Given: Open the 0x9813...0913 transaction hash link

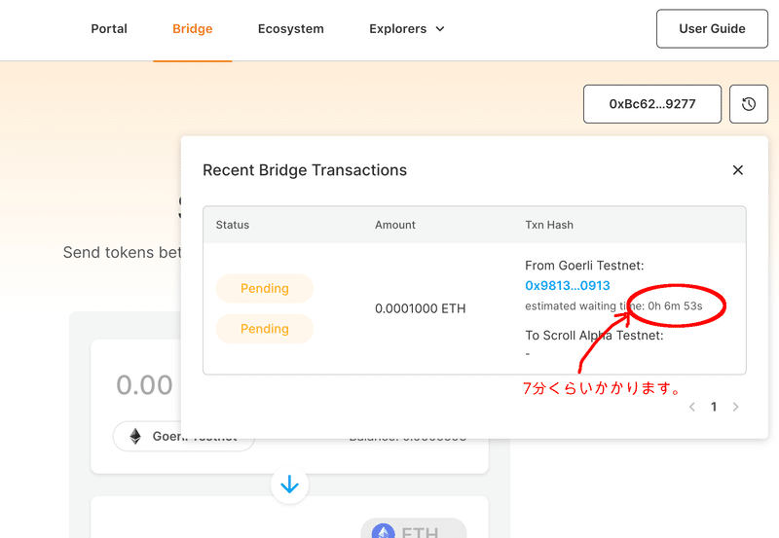Looking at the screenshot, I should (568, 285).
